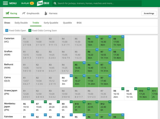Open the IN-PLAY section with 6 badge
This screenshot has width=160, height=119.
pos(27,3)
